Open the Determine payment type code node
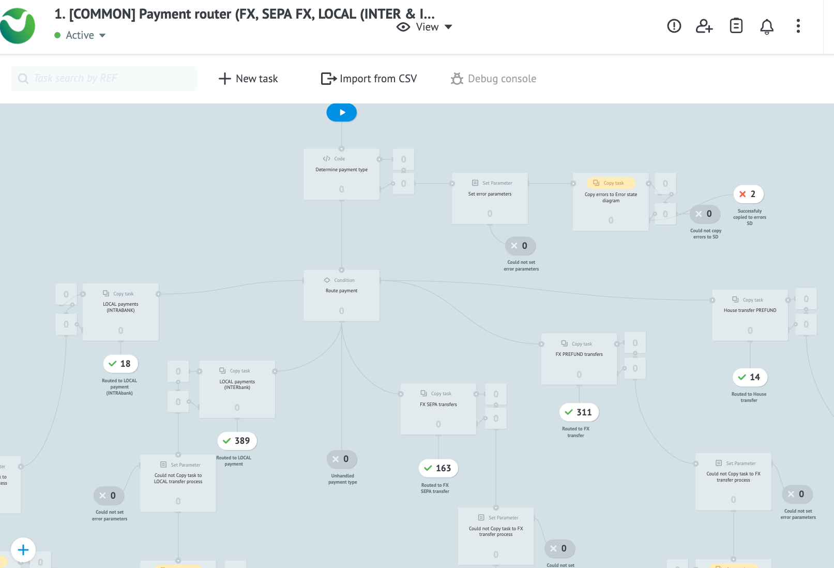Image resolution: width=834 pixels, height=568 pixels. (x=341, y=174)
